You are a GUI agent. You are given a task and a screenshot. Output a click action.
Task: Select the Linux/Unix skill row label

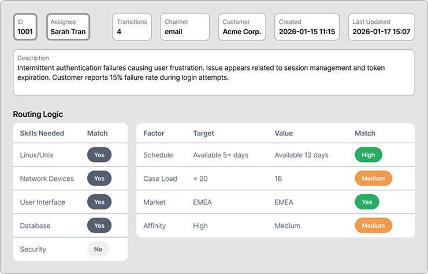click(x=36, y=155)
